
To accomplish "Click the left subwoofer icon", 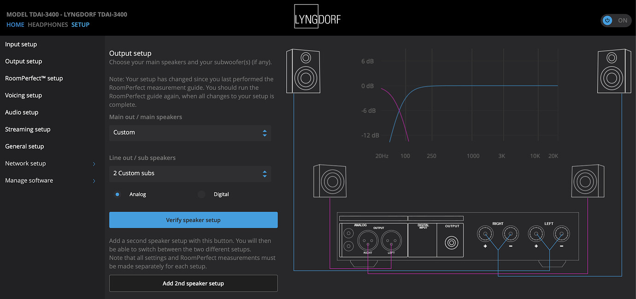I will click(330, 181).
